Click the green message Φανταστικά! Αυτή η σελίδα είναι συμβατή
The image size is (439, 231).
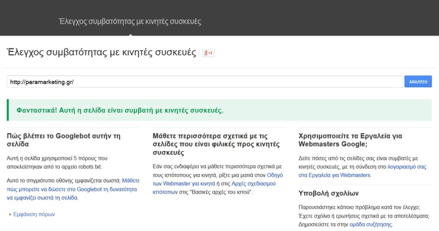pyautogui.click(x=120, y=110)
